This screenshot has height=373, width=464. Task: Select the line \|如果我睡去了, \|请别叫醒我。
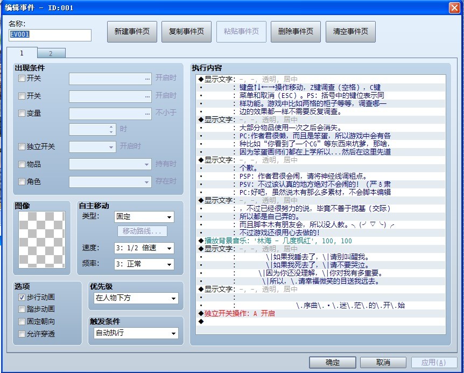(x=321, y=257)
